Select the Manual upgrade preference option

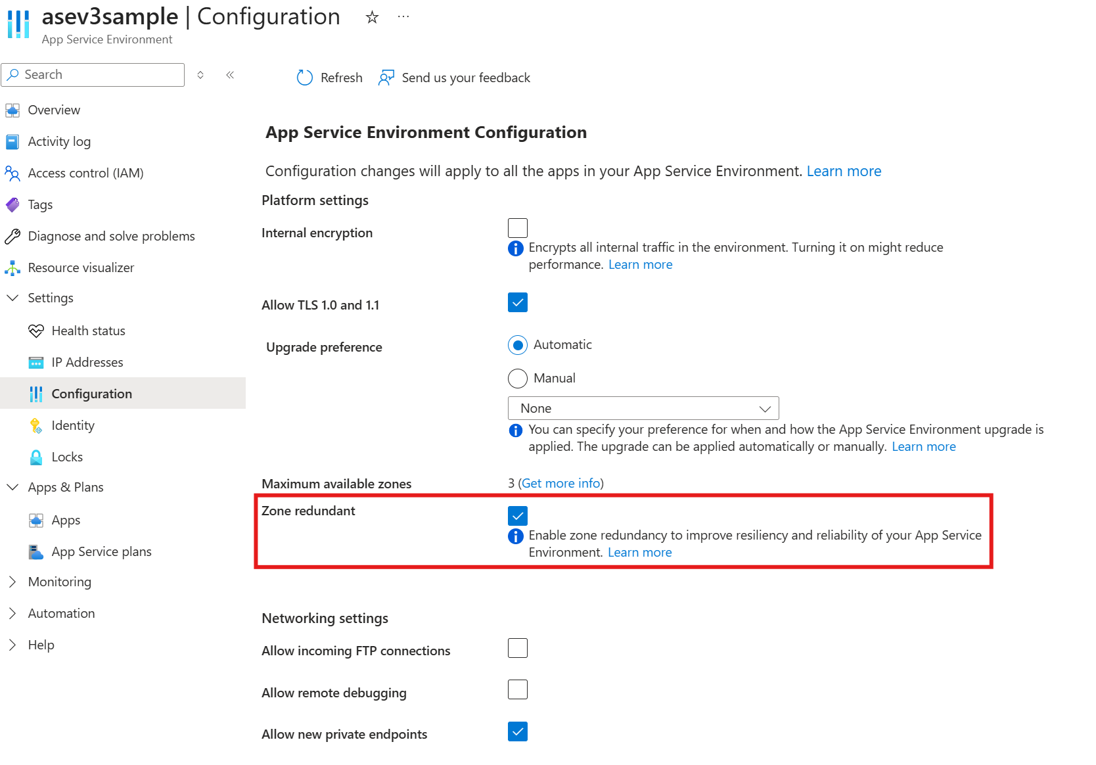click(x=517, y=378)
